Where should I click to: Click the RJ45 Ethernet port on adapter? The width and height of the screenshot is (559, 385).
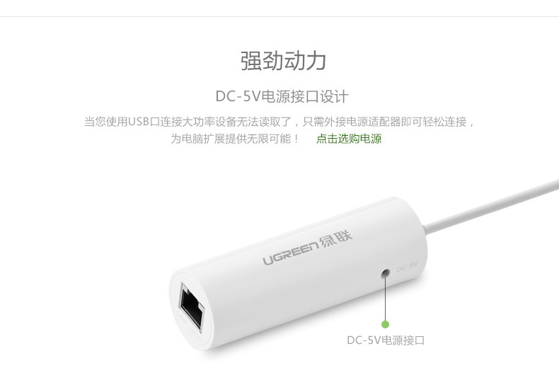[191, 307]
